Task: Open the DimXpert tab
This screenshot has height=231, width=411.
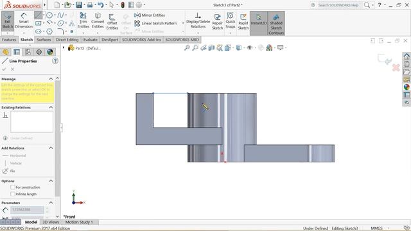Action: (x=110, y=40)
